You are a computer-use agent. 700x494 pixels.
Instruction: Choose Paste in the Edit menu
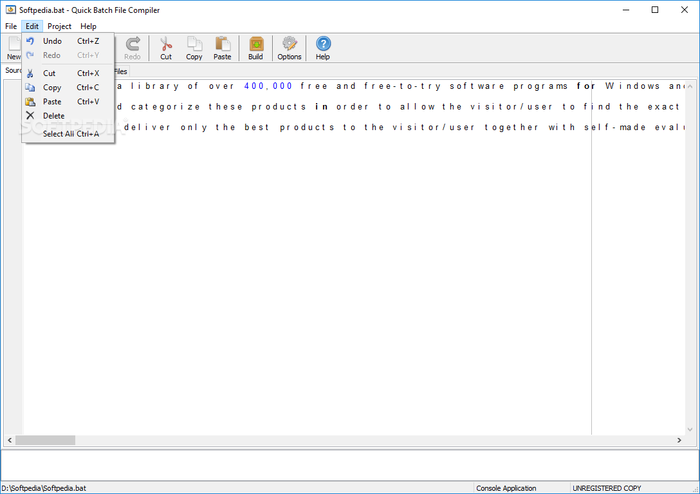(68, 102)
